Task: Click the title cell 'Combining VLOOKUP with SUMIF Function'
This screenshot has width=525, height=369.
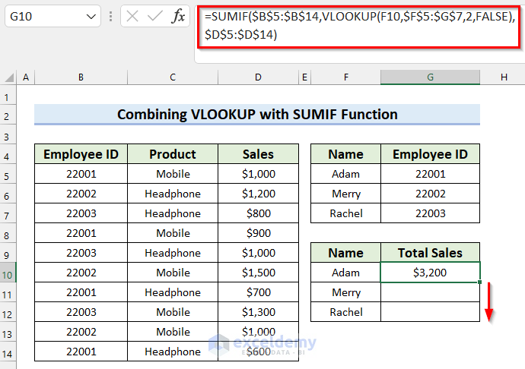Action: [x=257, y=115]
